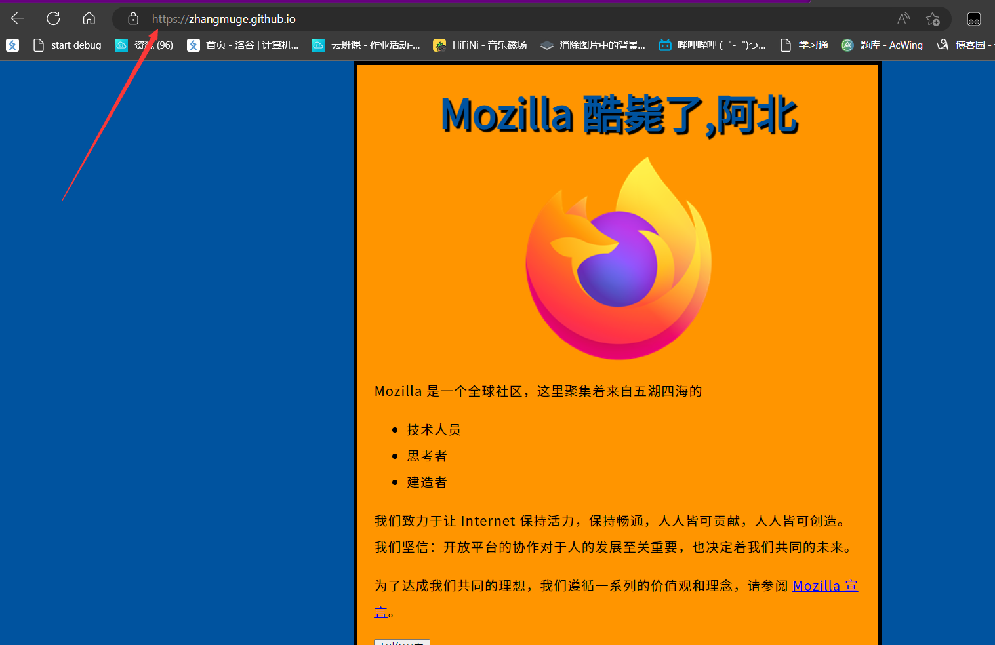The height and width of the screenshot is (645, 995).
Task: Open the unlabeled first bookmark icon
Action: coord(12,45)
